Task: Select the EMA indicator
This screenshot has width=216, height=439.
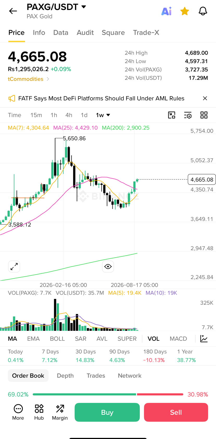Action: click(33, 339)
